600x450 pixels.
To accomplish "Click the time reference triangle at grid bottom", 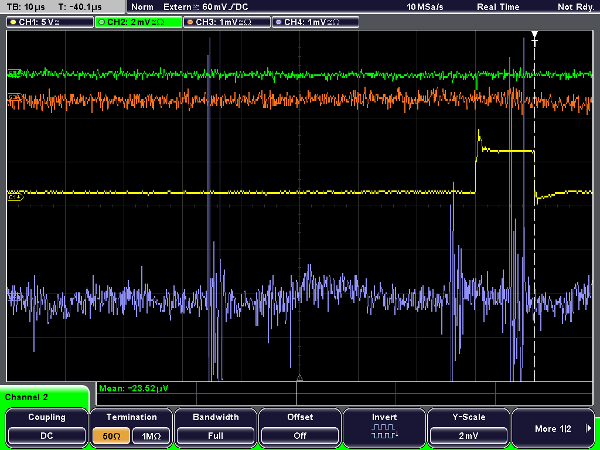I will point(299,378).
